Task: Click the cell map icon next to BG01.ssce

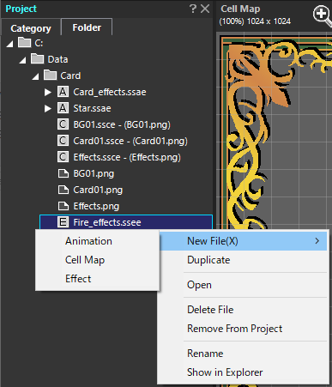Action: (63, 124)
